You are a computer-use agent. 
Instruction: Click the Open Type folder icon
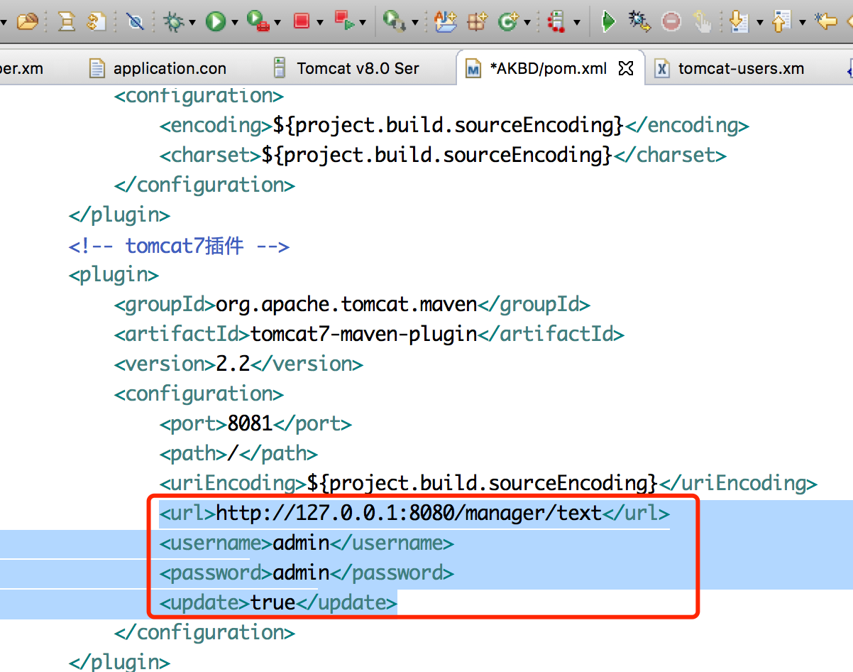(x=27, y=22)
